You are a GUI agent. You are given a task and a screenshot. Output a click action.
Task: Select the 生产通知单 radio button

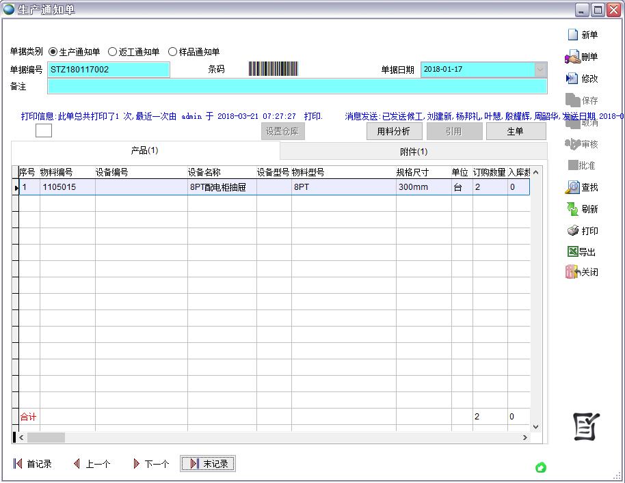coord(53,52)
